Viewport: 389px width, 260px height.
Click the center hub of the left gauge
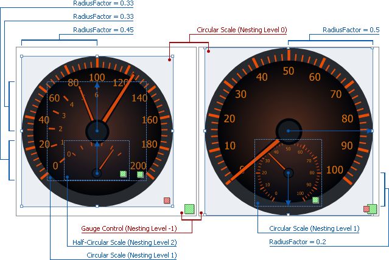[x=97, y=131]
